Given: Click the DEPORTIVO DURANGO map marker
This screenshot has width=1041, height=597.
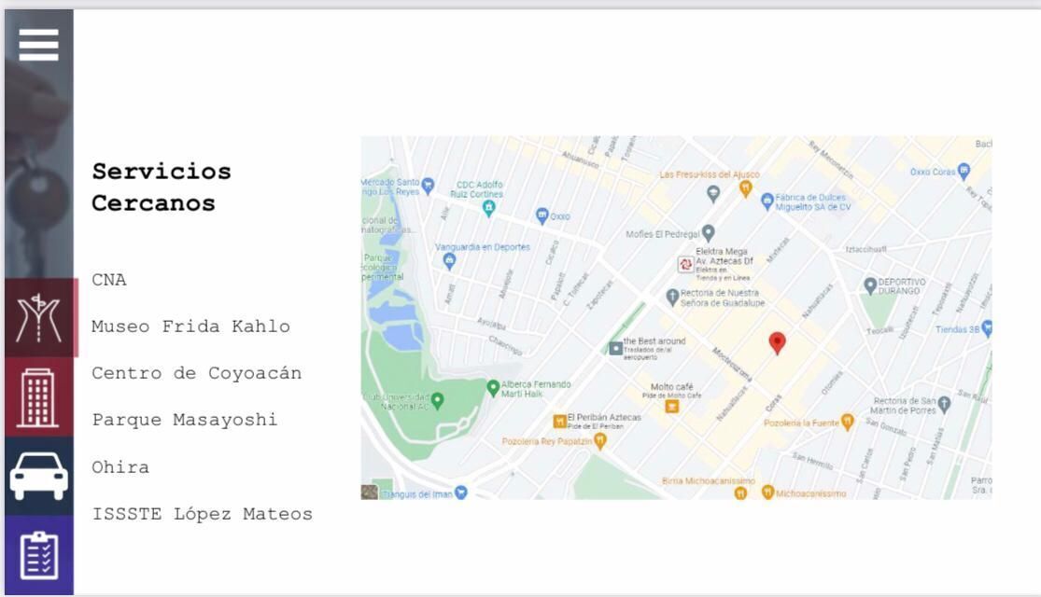Looking at the screenshot, I should tap(870, 285).
